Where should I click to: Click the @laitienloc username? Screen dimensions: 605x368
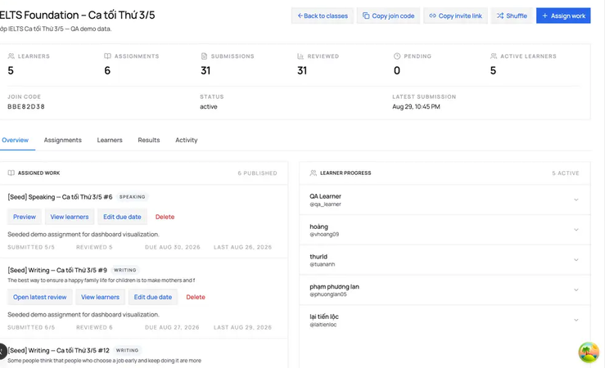click(323, 325)
